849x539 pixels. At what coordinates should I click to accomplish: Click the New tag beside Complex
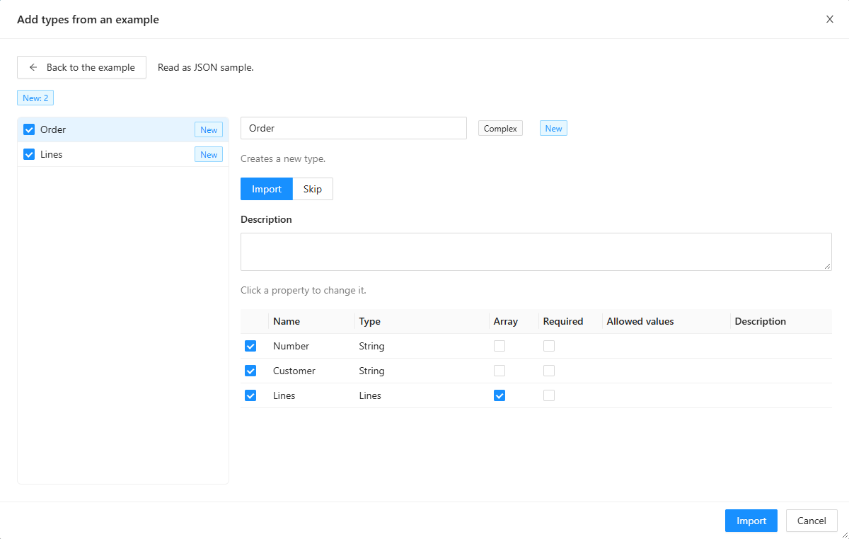553,128
